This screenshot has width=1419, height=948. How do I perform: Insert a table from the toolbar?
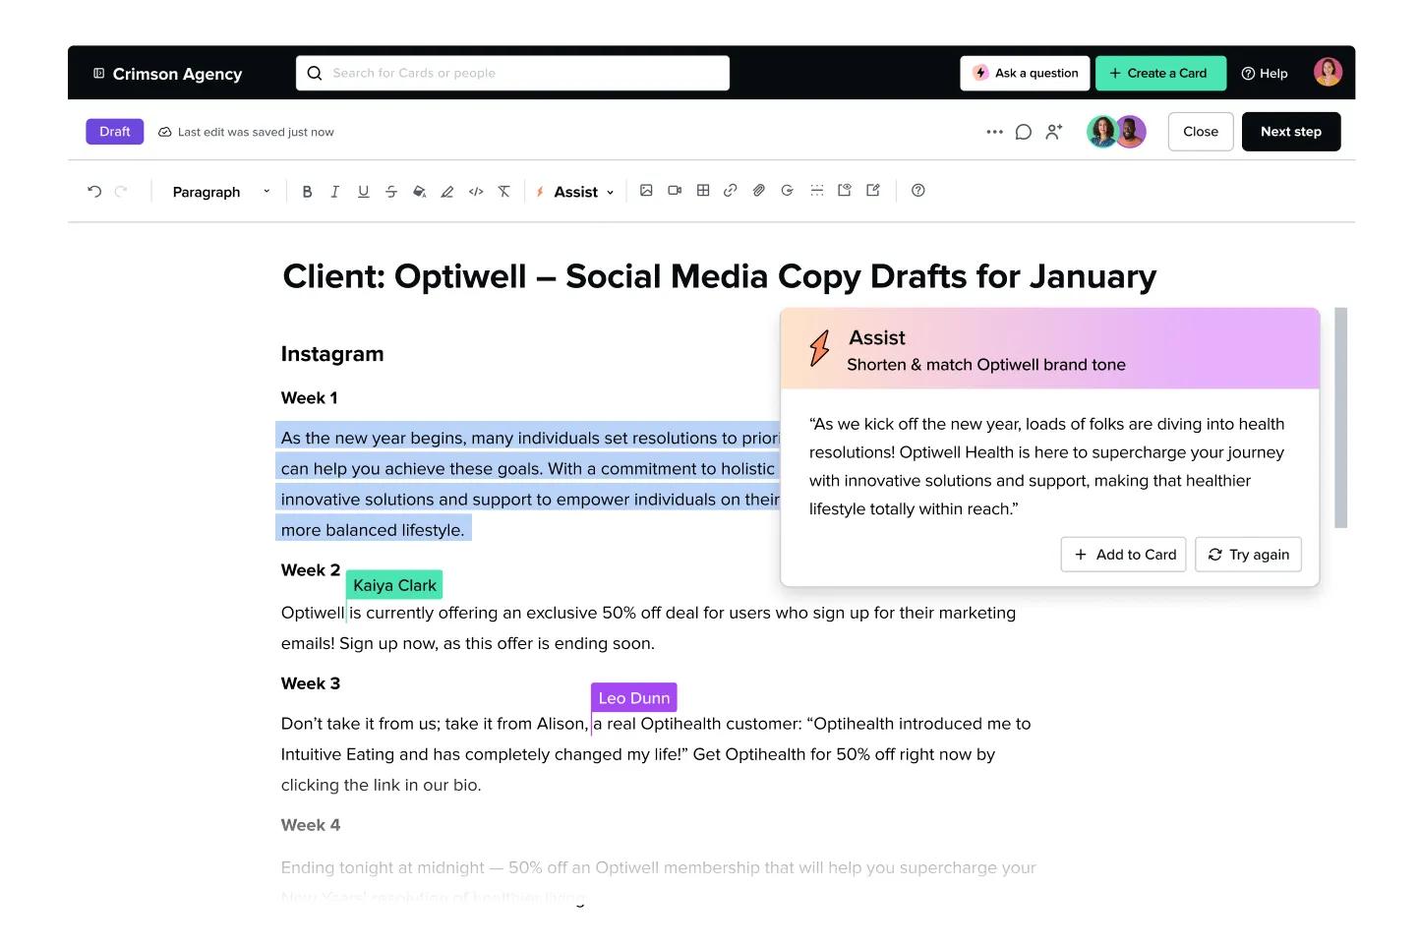pyautogui.click(x=703, y=190)
